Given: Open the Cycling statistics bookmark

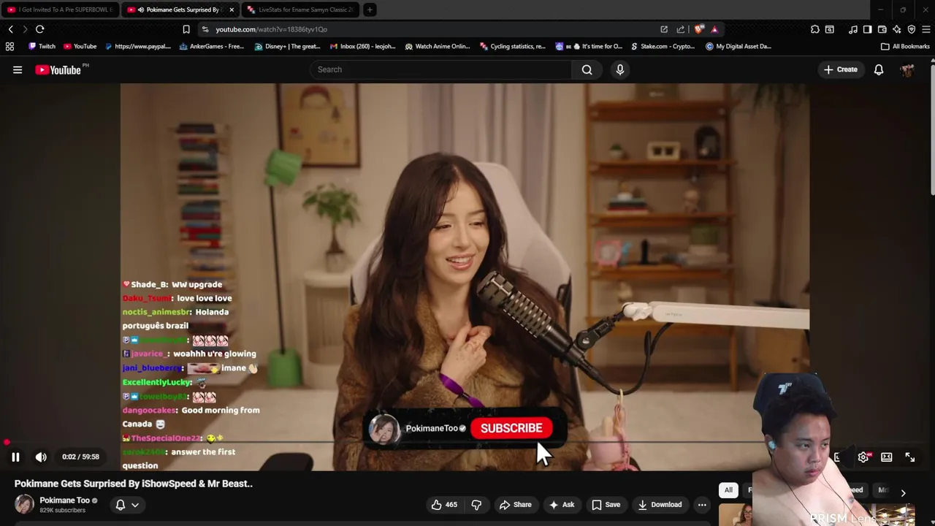Looking at the screenshot, I should [513, 46].
